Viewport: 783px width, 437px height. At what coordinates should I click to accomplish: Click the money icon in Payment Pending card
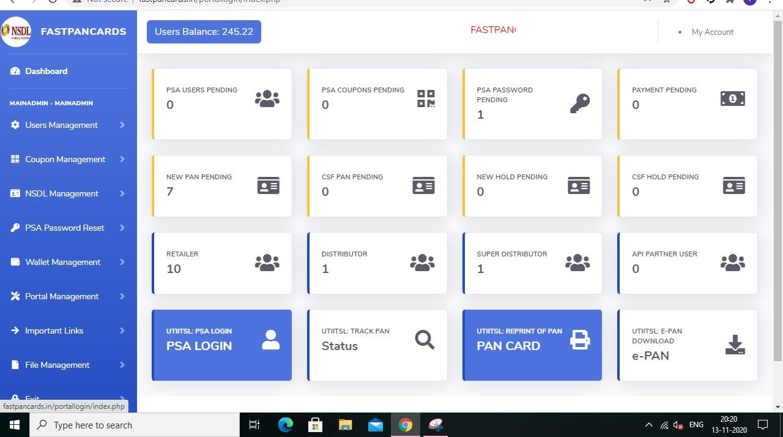tap(732, 99)
